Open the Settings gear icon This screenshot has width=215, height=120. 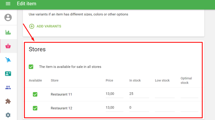point(8,115)
